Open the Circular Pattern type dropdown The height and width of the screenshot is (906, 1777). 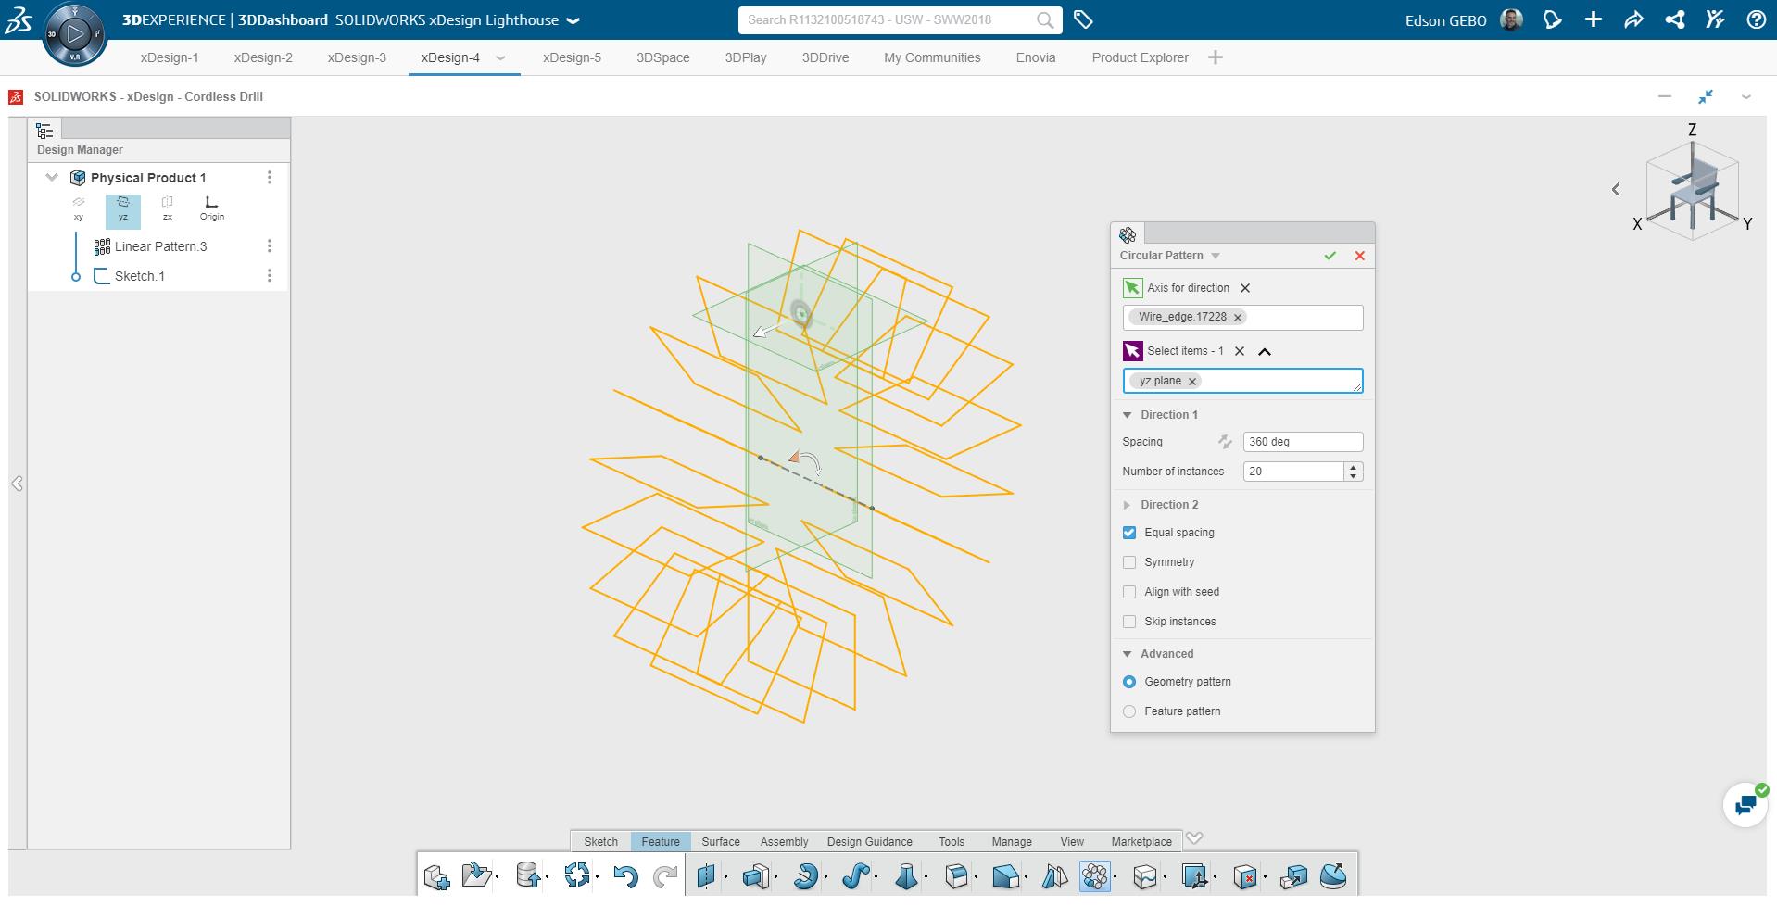coord(1216,256)
